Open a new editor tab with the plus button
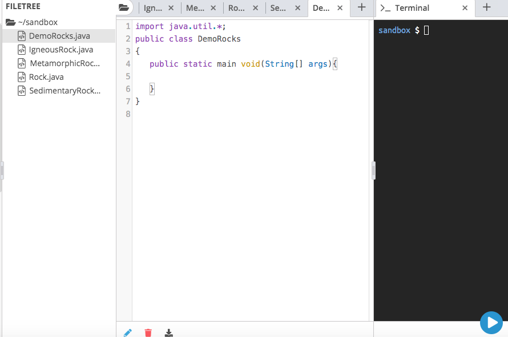 pos(361,8)
